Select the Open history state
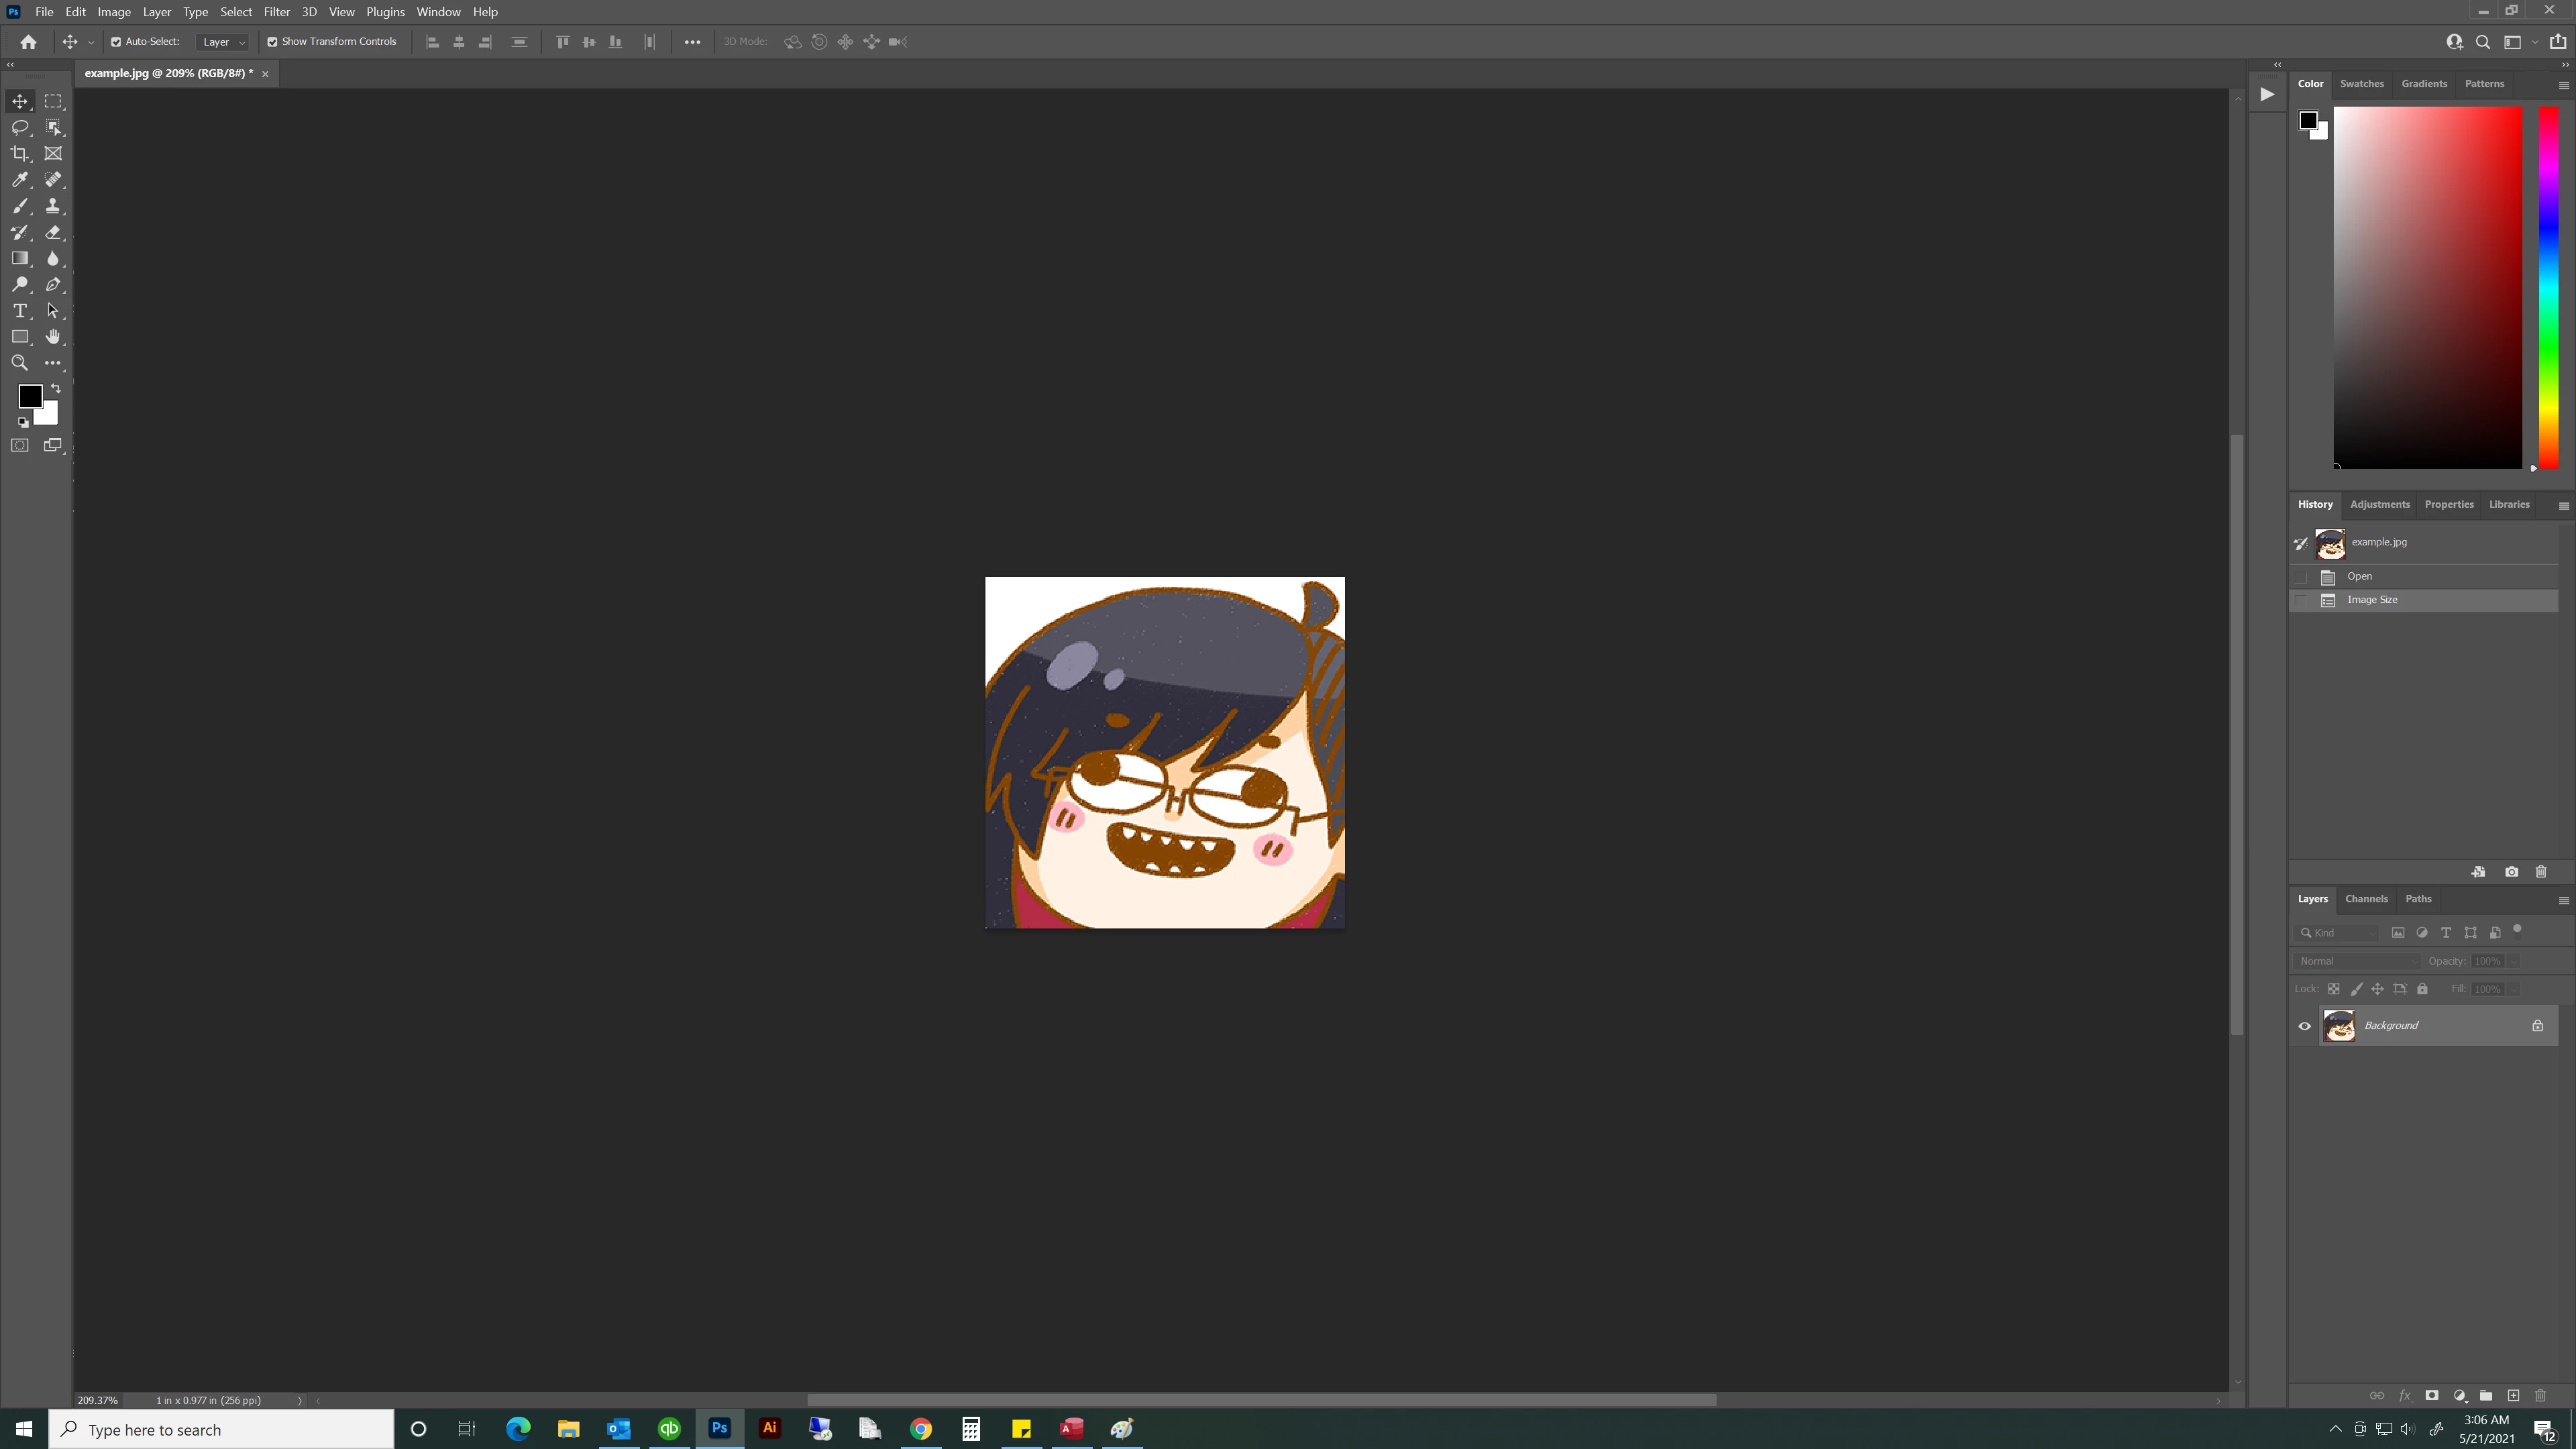Image resolution: width=2576 pixels, height=1449 pixels. pos(2360,576)
